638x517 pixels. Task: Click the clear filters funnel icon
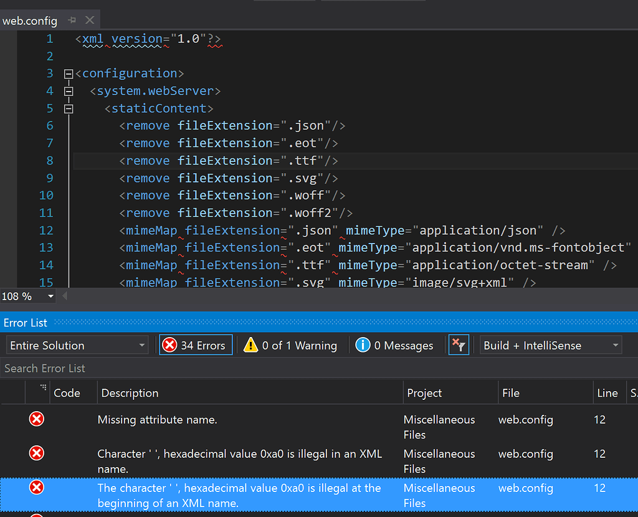pyautogui.click(x=459, y=345)
